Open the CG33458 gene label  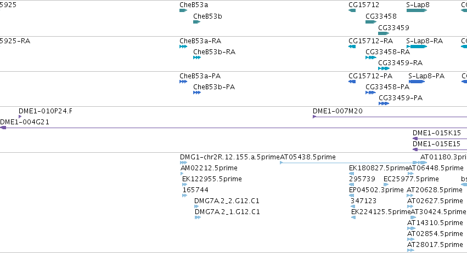[381, 16]
